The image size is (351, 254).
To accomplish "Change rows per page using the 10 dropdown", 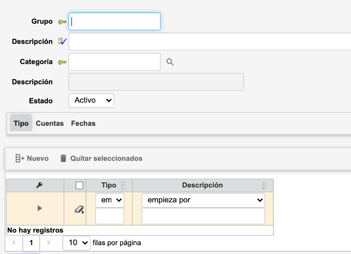I will tap(76, 243).
